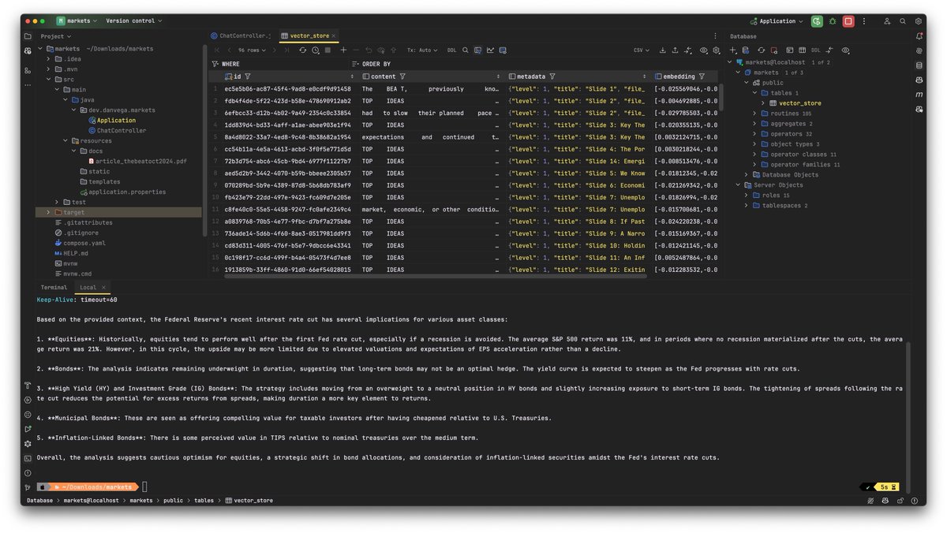Reload table data in the vector_store editor
This screenshot has width=947, height=533.
[302, 50]
